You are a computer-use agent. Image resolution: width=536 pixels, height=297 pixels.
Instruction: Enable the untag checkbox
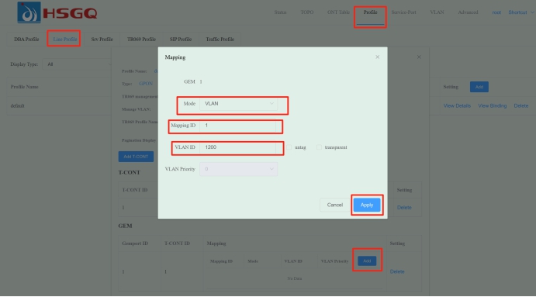(x=289, y=147)
